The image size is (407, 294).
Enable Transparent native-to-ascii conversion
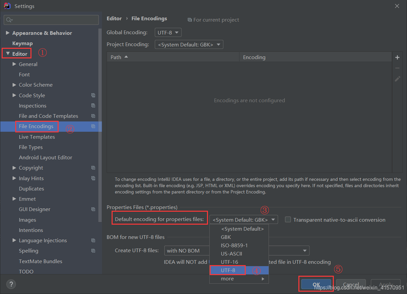[x=288, y=219]
